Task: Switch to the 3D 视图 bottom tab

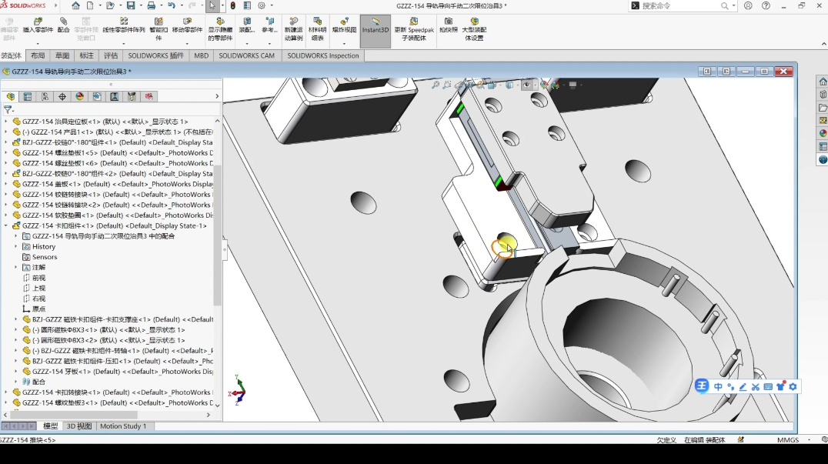Action: [x=79, y=426]
